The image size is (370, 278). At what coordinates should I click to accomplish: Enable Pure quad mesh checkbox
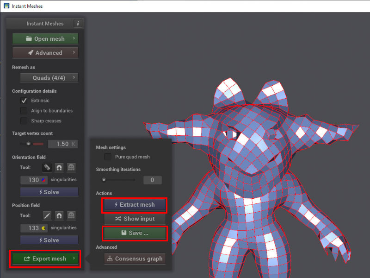[108, 157]
